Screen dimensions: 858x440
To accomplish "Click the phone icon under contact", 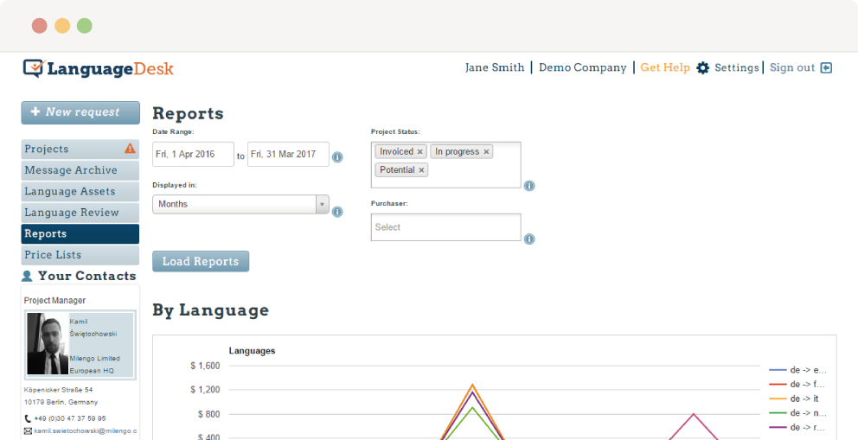I will pos(28,418).
